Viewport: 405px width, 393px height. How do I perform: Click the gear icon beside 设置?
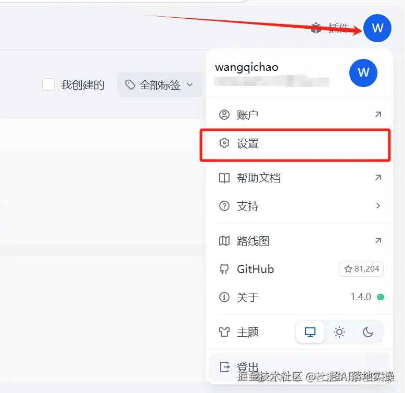pyautogui.click(x=224, y=143)
